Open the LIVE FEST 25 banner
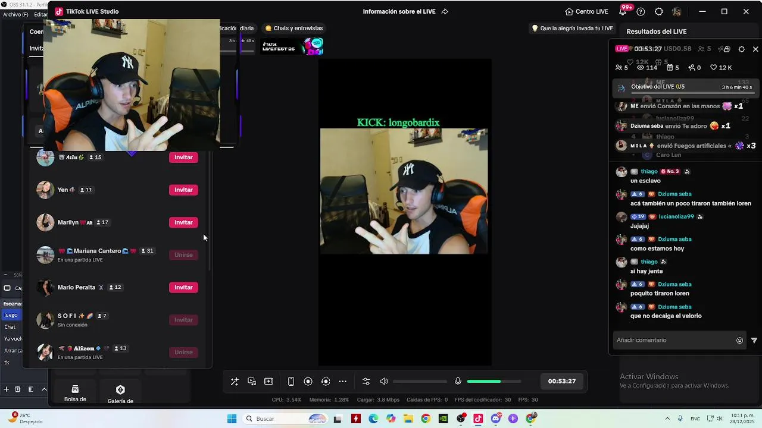This screenshot has height=428, width=762. (x=291, y=46)
